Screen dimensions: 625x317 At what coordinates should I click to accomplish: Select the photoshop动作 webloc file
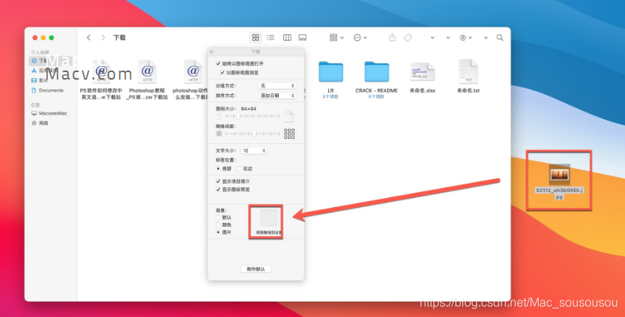[192, 80]
